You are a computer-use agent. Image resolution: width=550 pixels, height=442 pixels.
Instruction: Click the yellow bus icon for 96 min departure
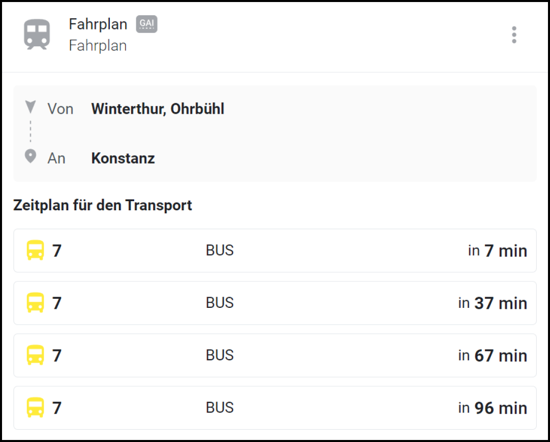(35, 407)
